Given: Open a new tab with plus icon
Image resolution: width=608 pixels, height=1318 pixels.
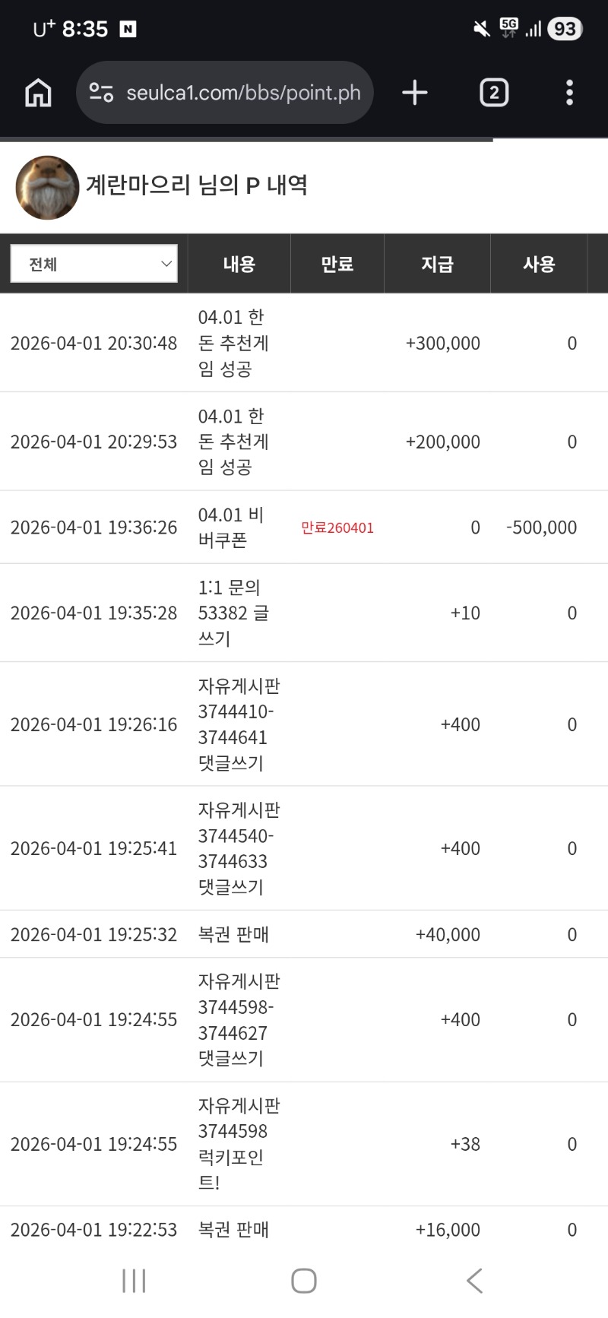Looking at the screenshot, I should pyautogui.click(x=414, y=93).
